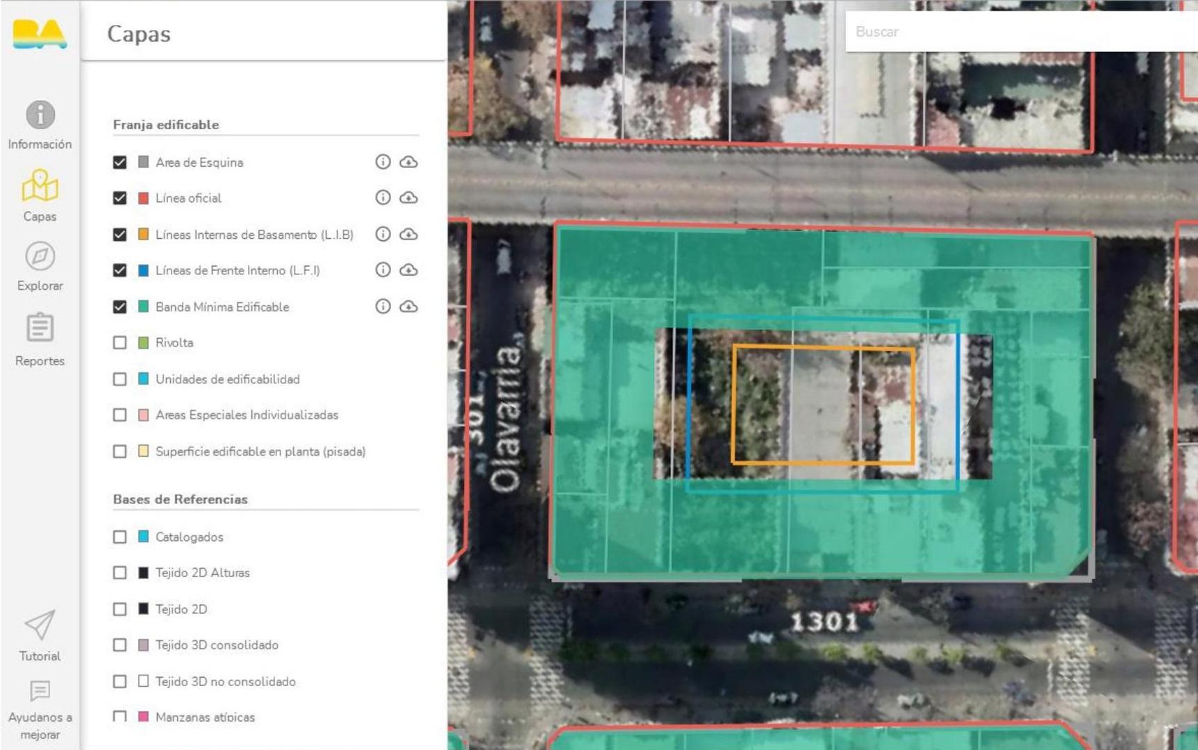
Task: Open the Explorar compass tool
Action: pyautogui.click(x=40, y=257)
